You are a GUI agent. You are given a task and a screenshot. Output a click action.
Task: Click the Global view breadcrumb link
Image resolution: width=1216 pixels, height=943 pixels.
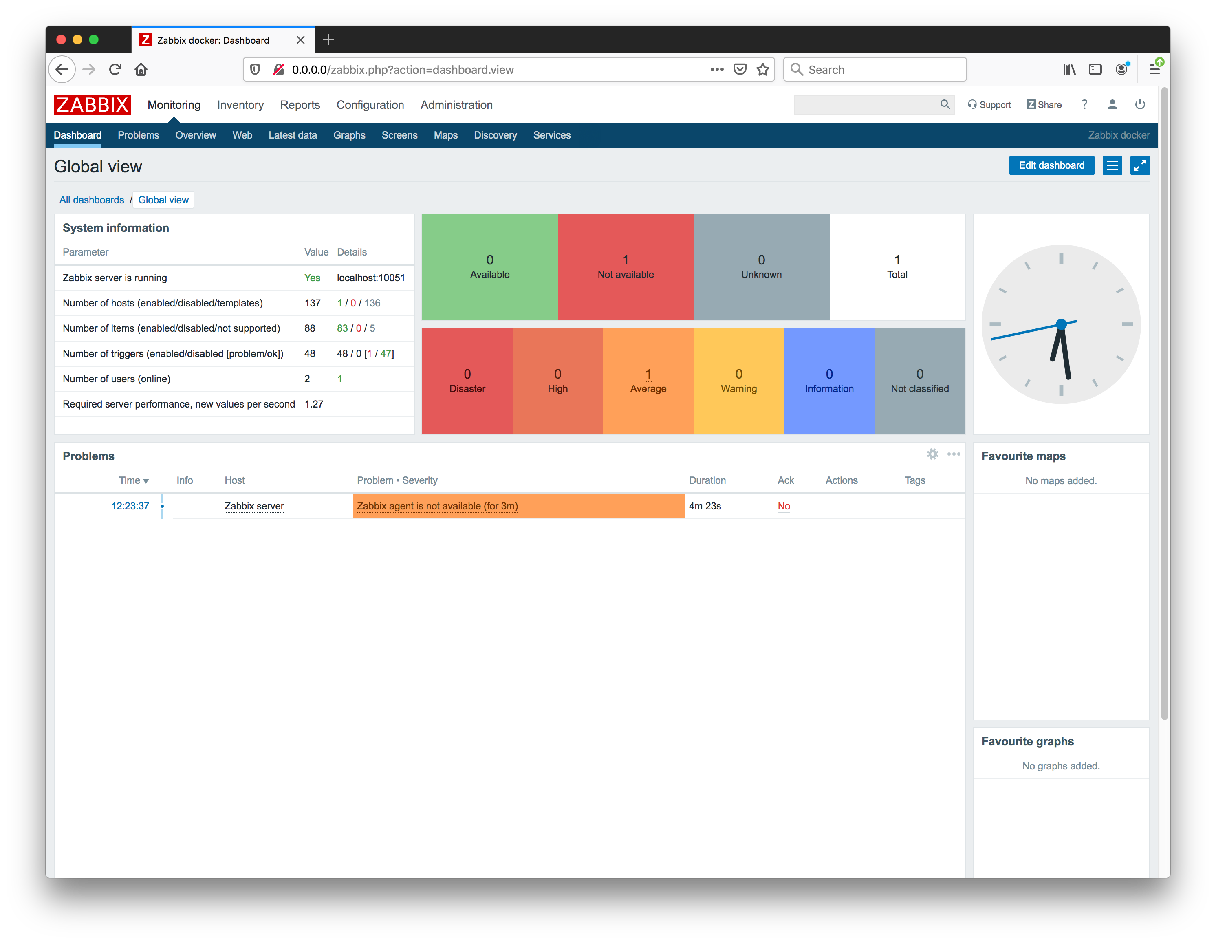(x=163, y=200)
